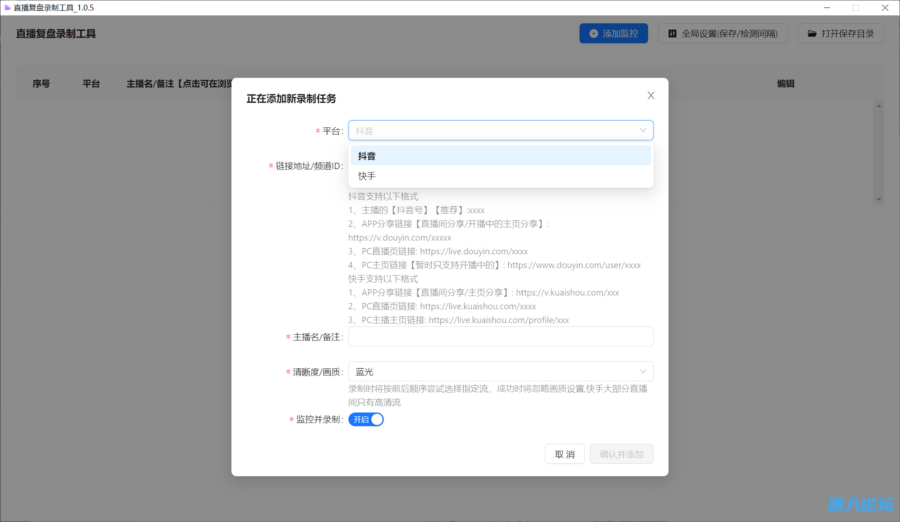The width and height of the screenshot is (900, 522).
Task: Click the 平台 dropdown chevron arrow
Action: [x=643, y=130]
